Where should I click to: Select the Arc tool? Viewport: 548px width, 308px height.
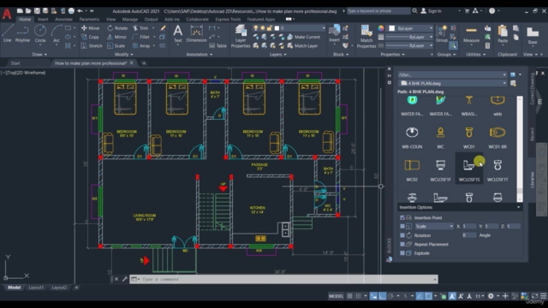[57, 33]
